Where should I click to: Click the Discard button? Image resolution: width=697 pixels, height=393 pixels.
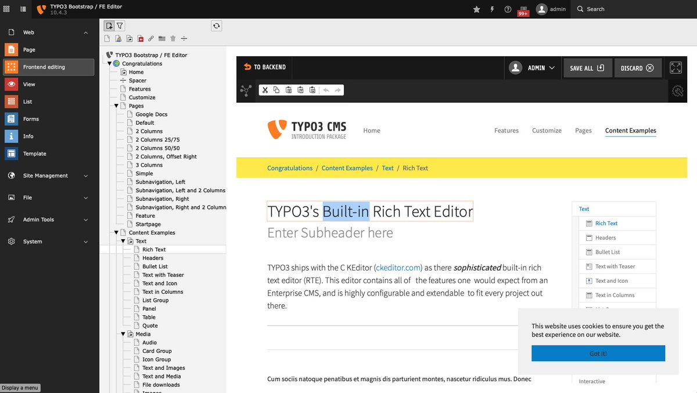coord(638,68)
